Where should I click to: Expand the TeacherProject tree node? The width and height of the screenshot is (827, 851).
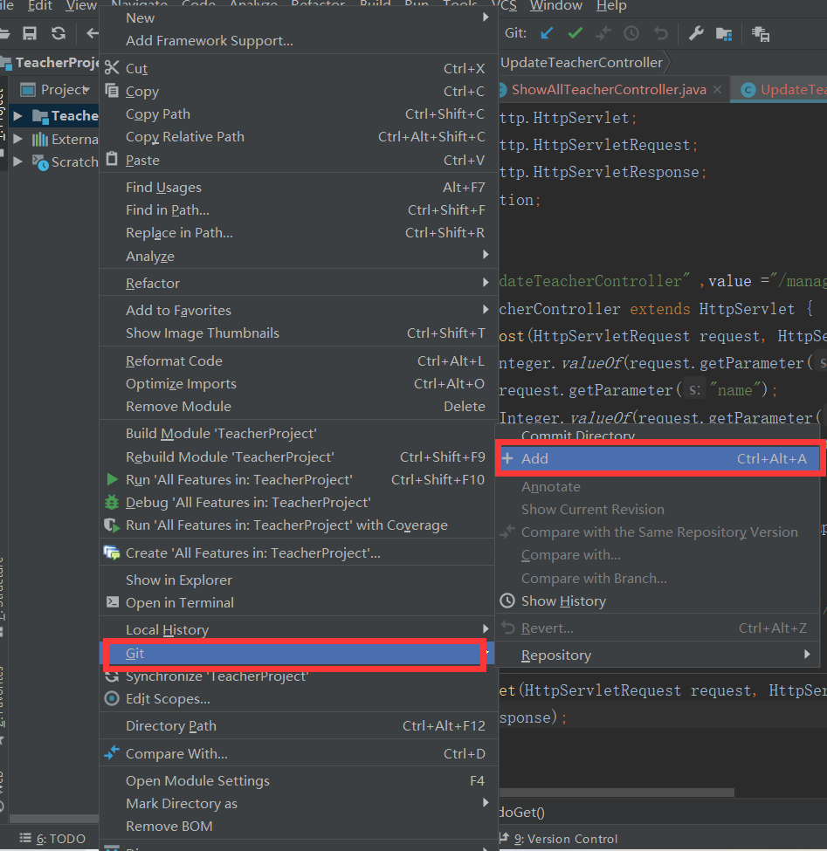click(17, 115)
